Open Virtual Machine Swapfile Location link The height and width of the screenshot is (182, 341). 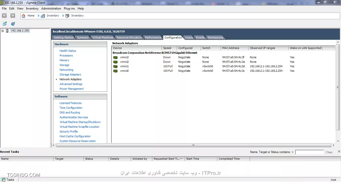(x=79, y=127)
